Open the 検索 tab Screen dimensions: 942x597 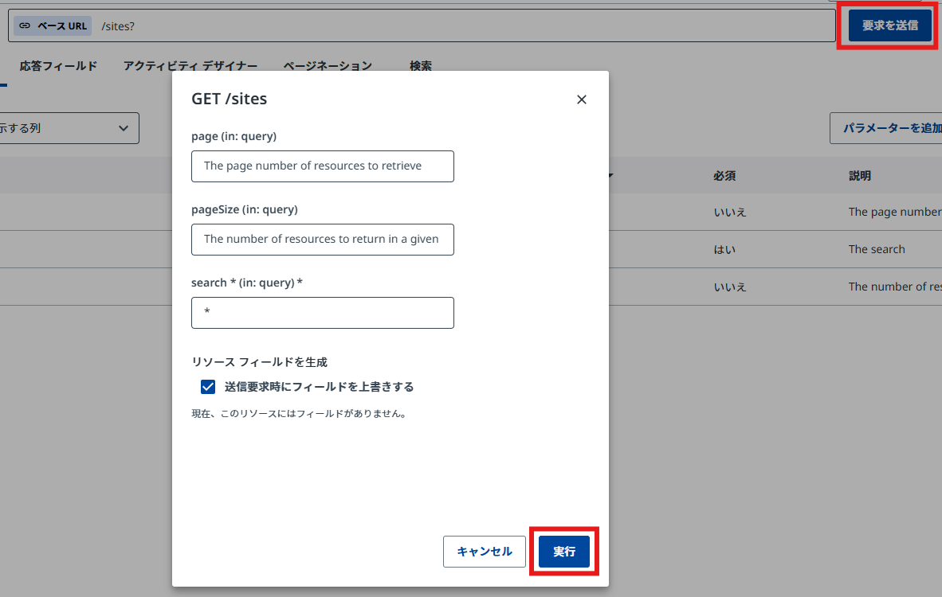(x=421, y=66)
